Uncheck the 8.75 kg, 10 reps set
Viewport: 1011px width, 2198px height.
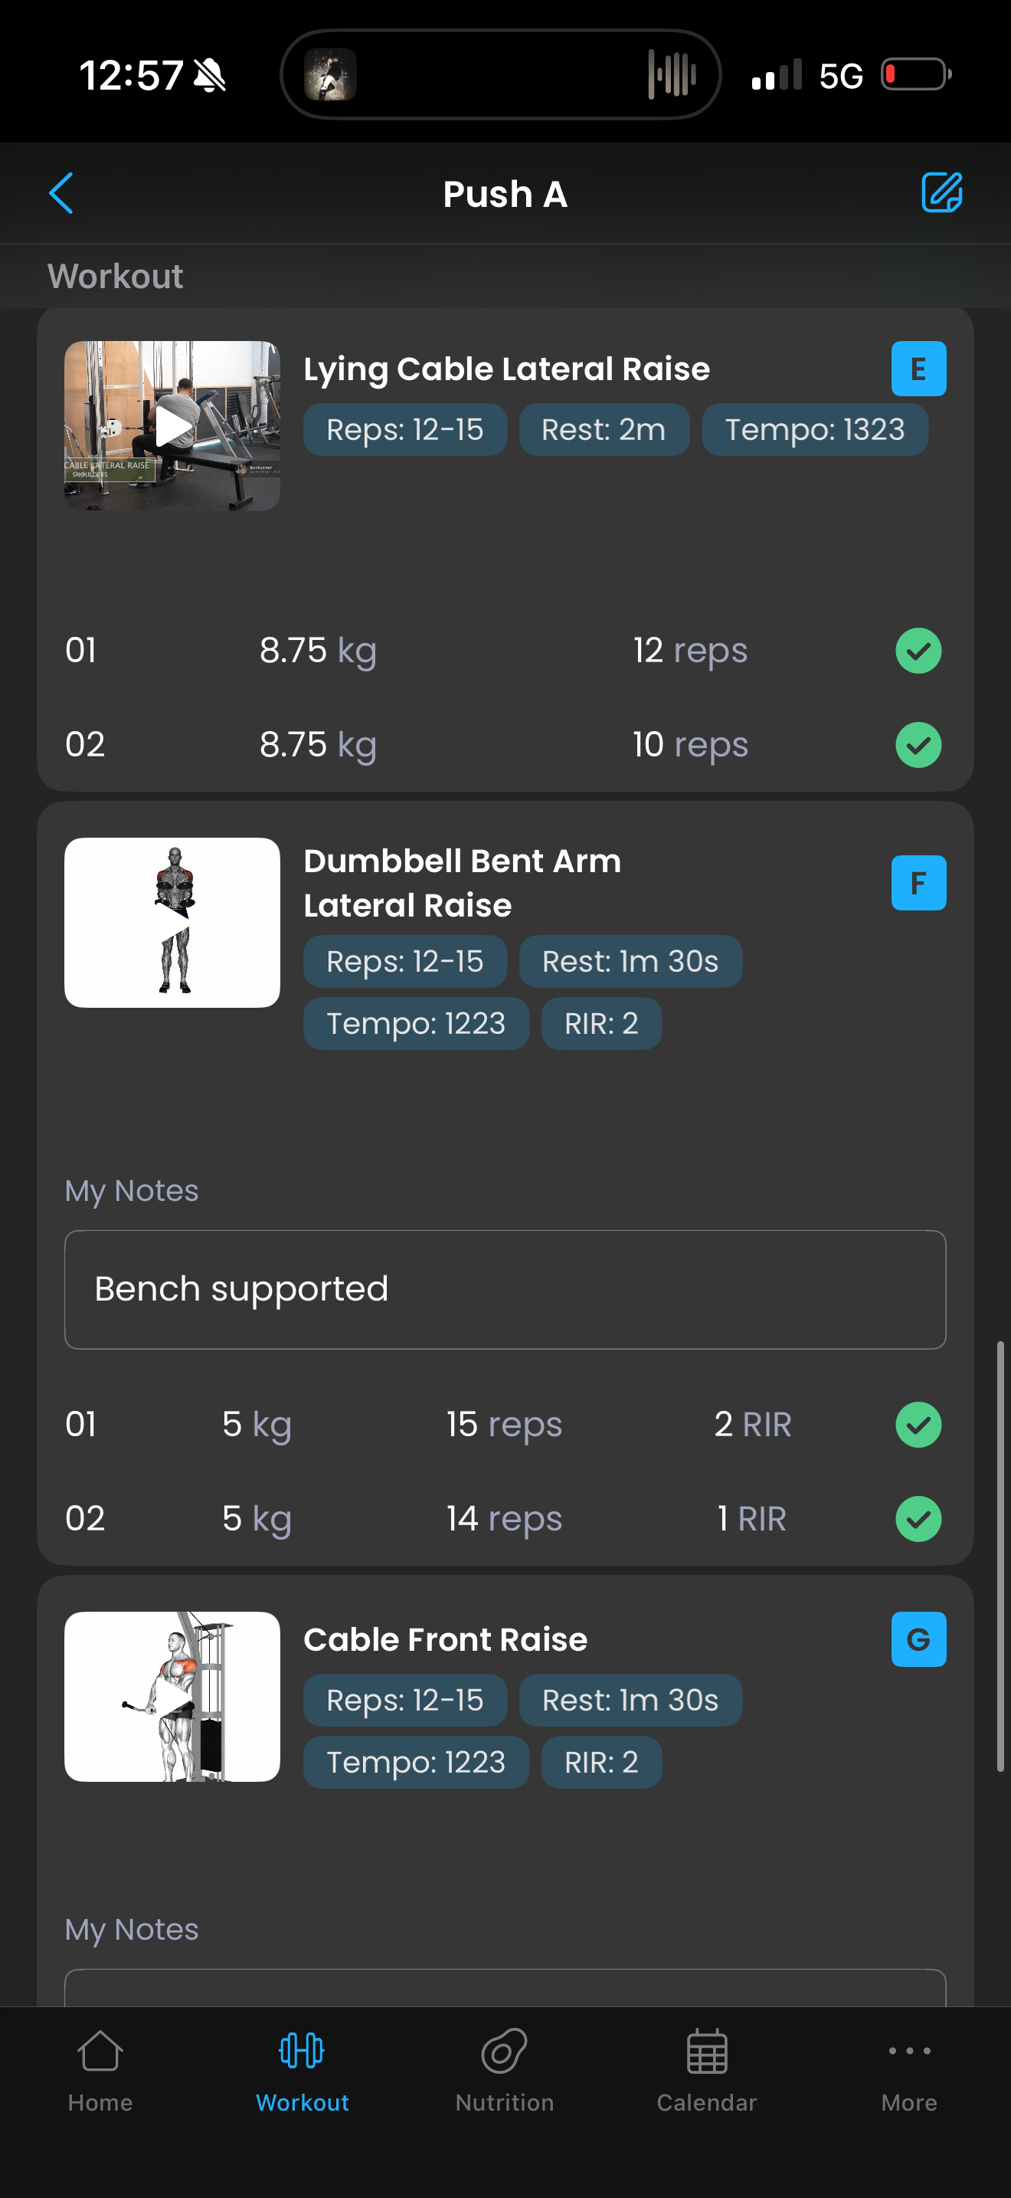point(918,745)
